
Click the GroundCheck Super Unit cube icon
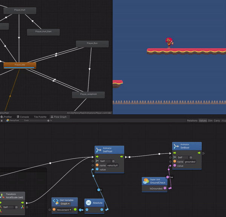point(146,181)
